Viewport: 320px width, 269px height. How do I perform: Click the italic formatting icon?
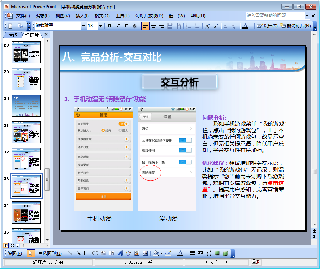point(118,26)
